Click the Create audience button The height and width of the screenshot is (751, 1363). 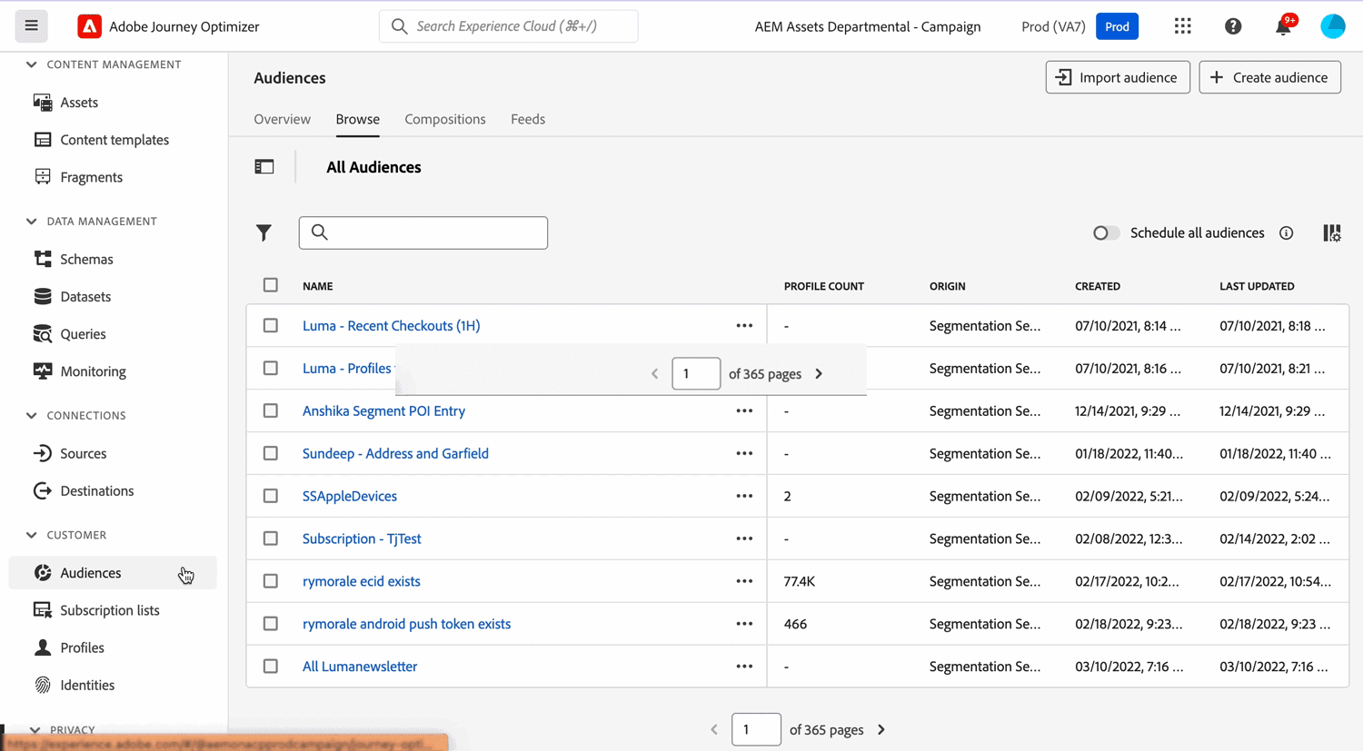point(1269,77)
